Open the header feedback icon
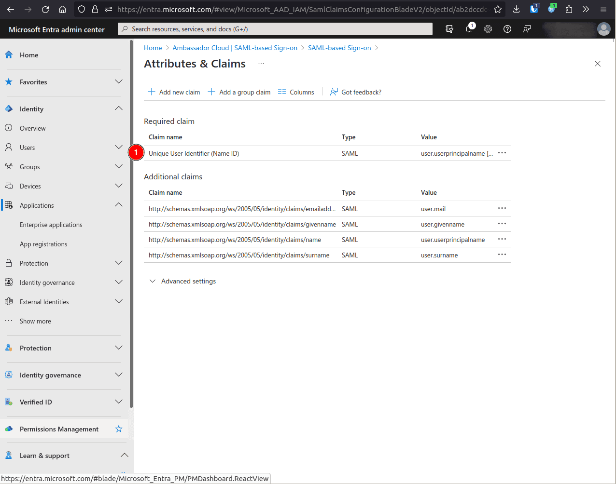The height and width of the screenshot is (484, 616). pyautogui.click(x=527, y=29)
